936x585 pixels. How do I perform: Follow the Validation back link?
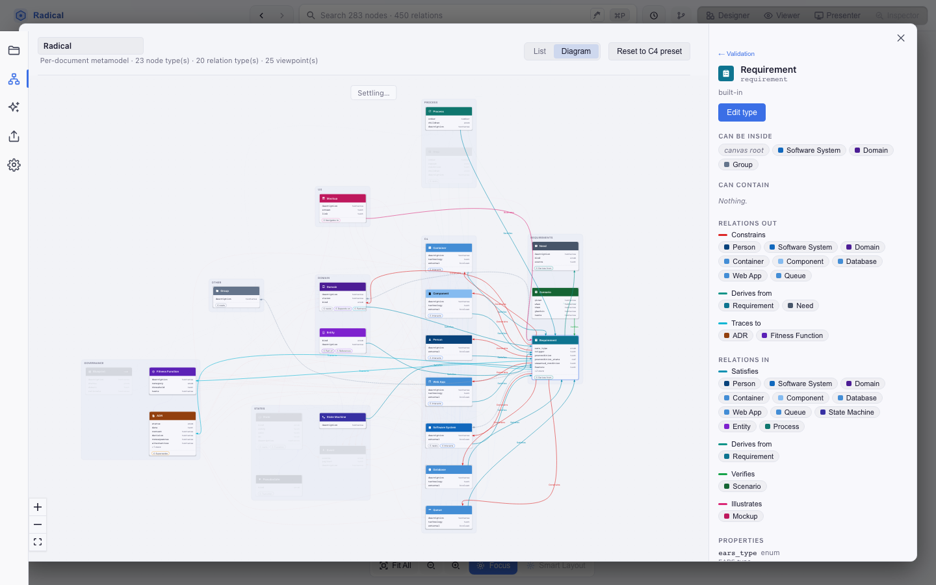click(736, 54)
